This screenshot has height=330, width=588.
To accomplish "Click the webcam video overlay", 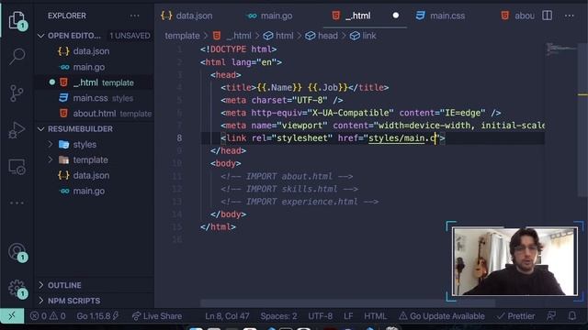I will (x=514, y=261).
